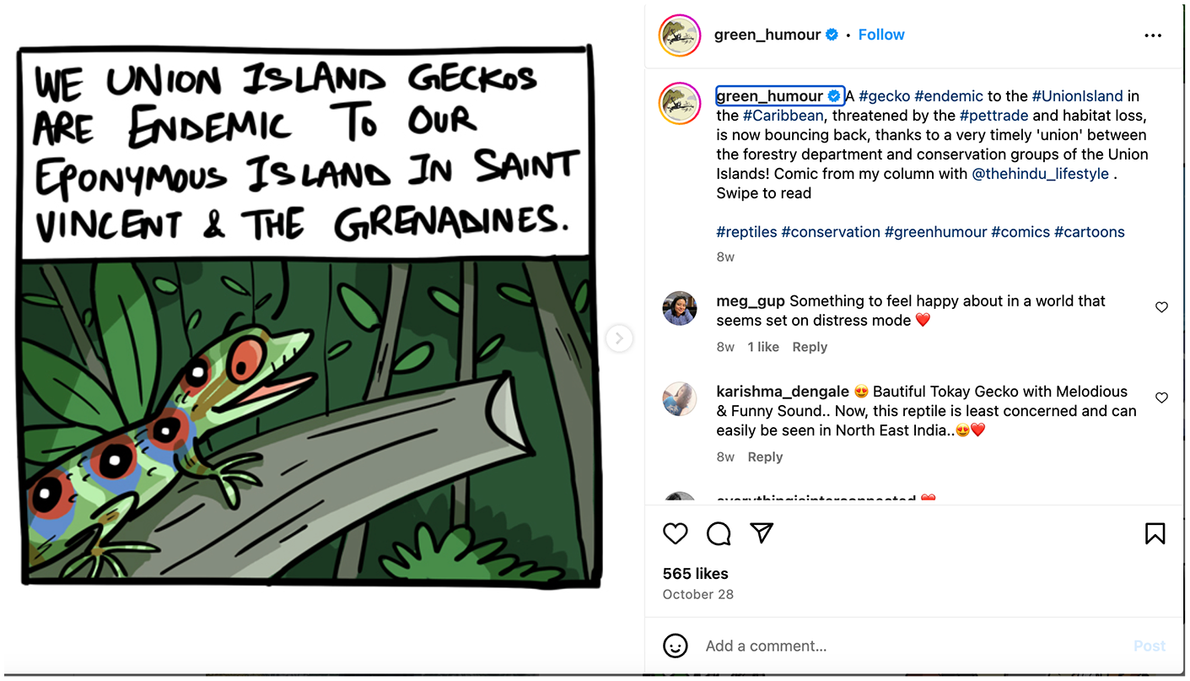Go to next comic slide arrow

[x=619, y=338]
